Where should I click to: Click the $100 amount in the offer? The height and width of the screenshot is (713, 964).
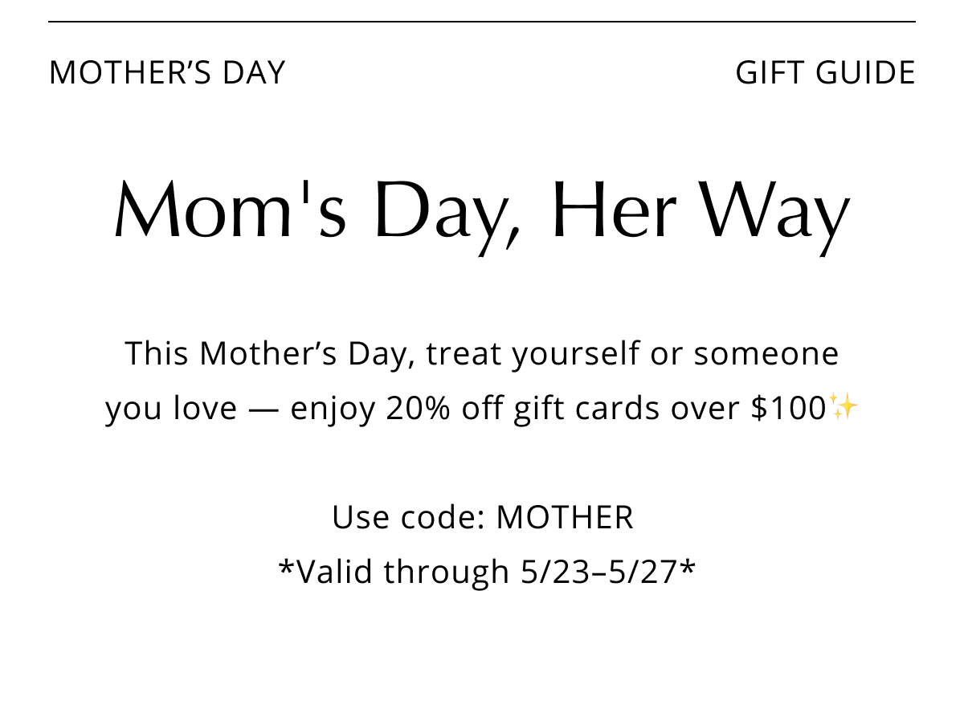pos(788,408)
